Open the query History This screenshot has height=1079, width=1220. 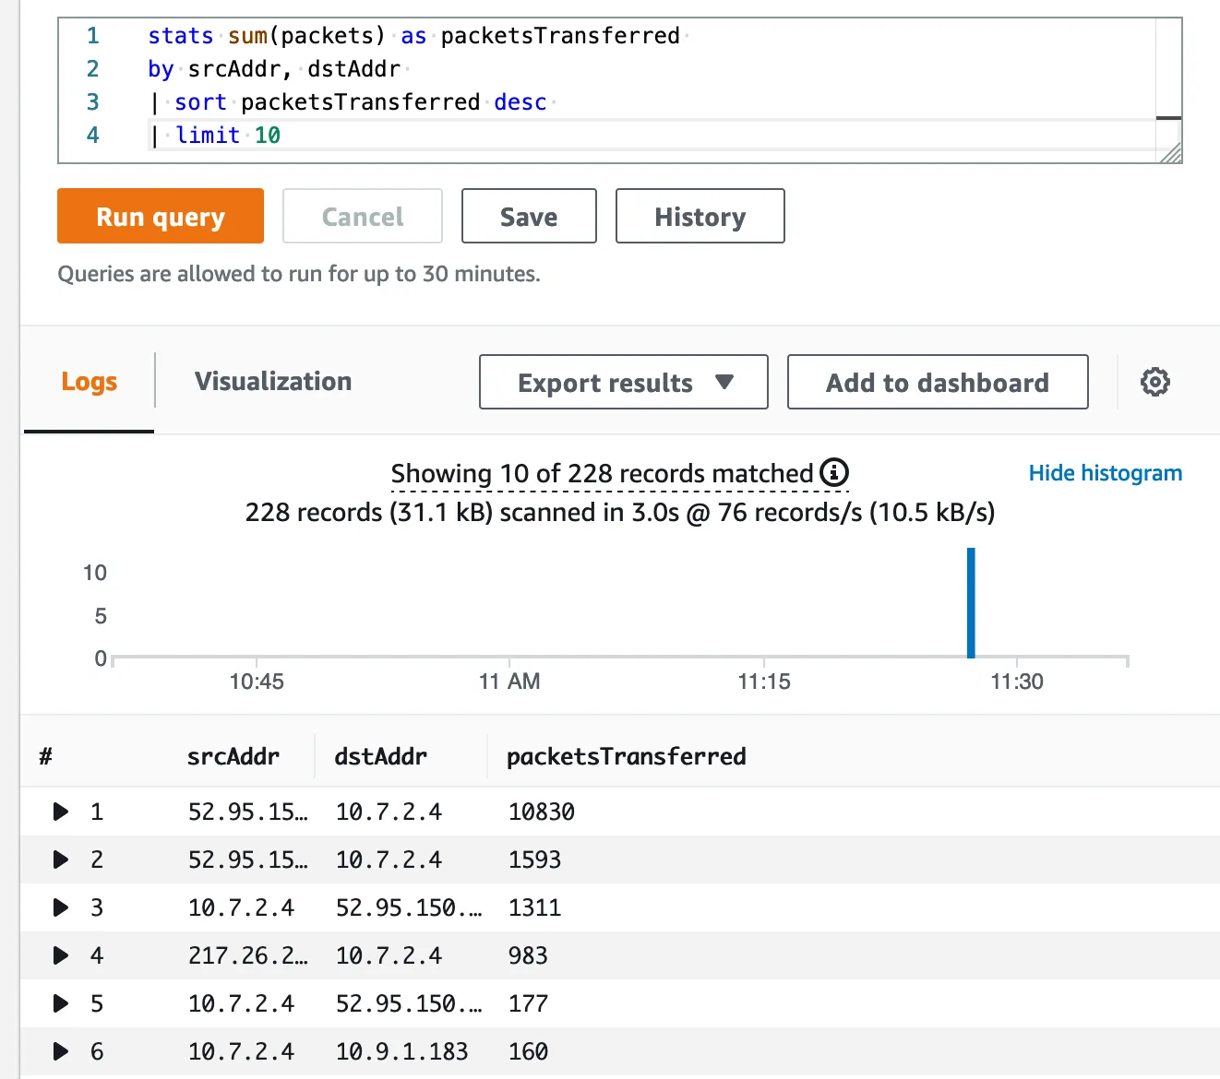point(700,217)
